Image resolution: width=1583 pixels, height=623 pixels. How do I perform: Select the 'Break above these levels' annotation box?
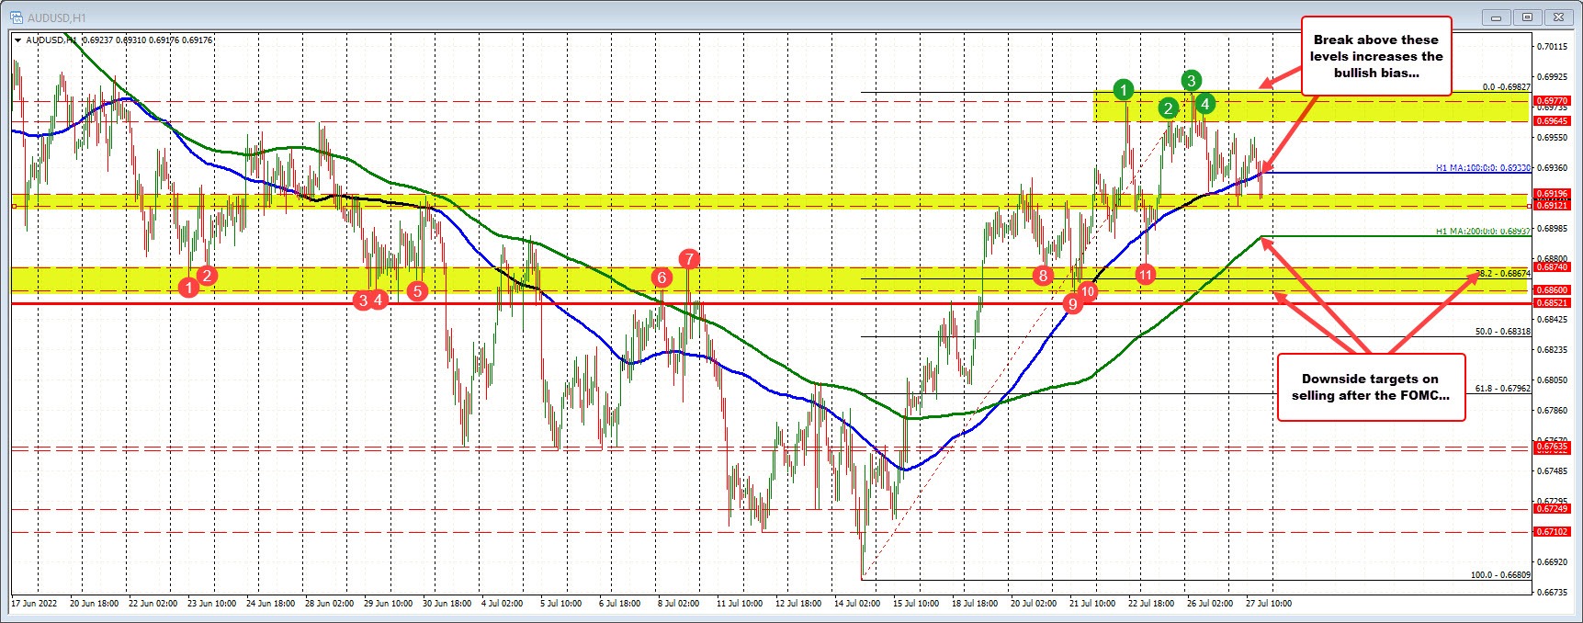point(1374,56)
